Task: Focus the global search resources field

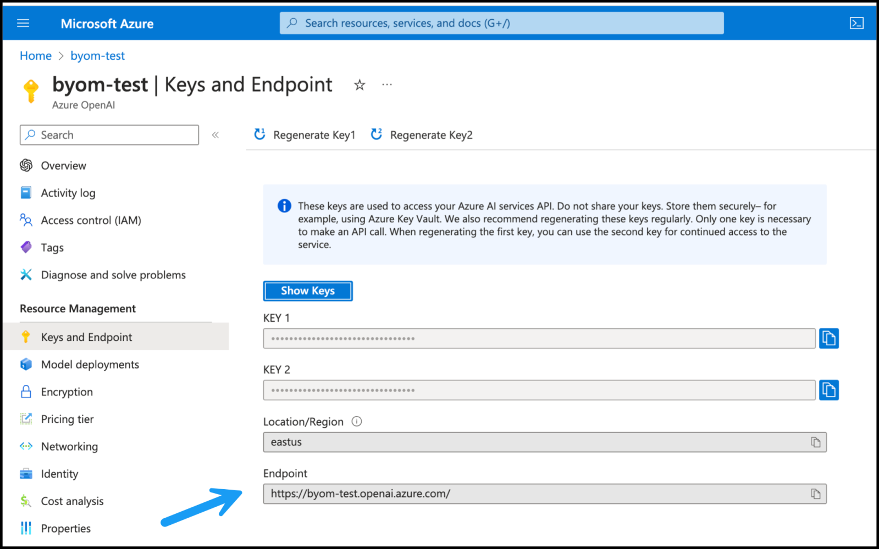Action: coord(501,23)
